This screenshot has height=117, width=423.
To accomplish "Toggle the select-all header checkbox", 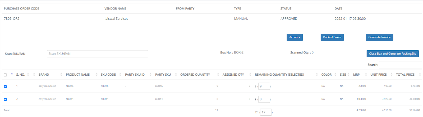I will [x=5, y=75].
